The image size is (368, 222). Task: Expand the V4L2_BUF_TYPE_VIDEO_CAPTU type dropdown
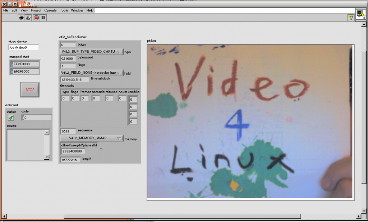tap(119, 52)
